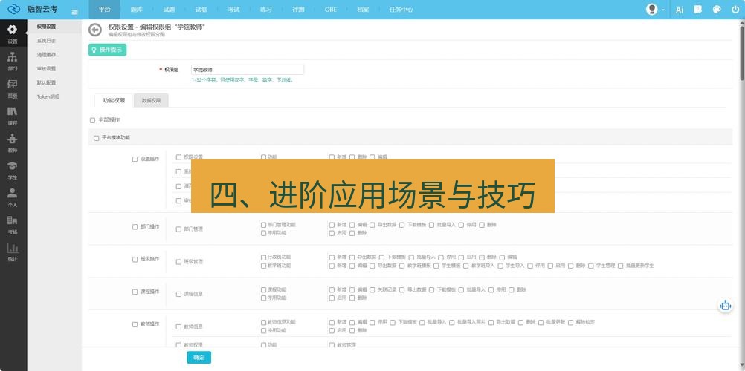Check 批量导入照片 in teacher row
Screen dimensions: 745x371
point(452,322)
